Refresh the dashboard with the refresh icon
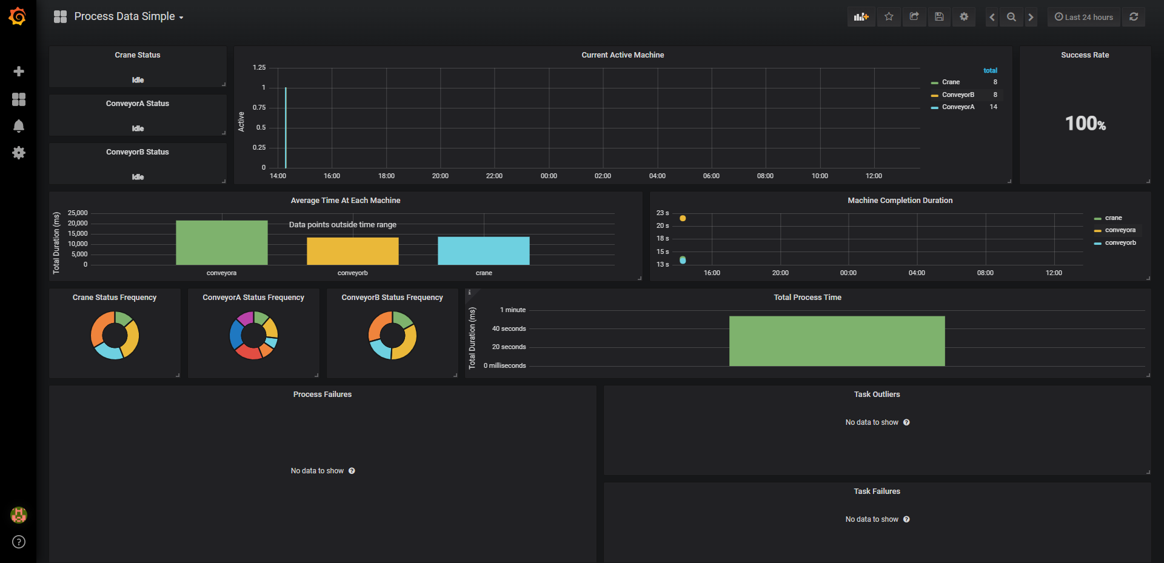Image resolution: width=1164 pixels, height=563 pixels. 1134,16
